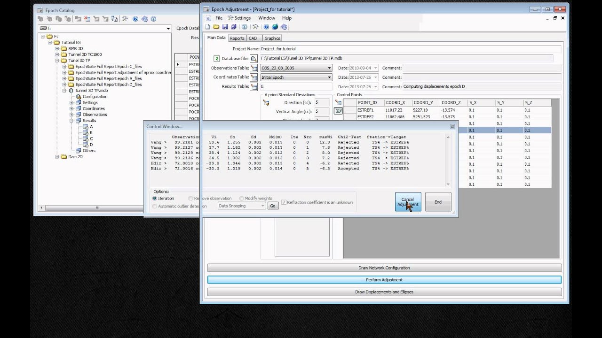Toggle Refraction coefficient is an unknown checkbox
602x338 pixels.
(284, 202)
